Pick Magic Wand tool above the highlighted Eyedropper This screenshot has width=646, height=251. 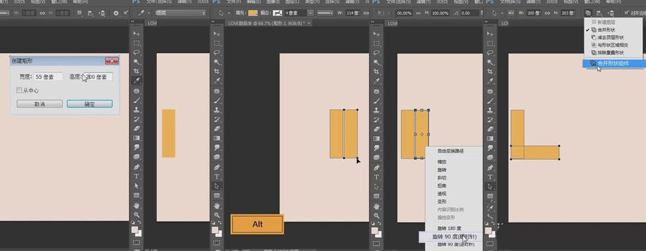137,61
